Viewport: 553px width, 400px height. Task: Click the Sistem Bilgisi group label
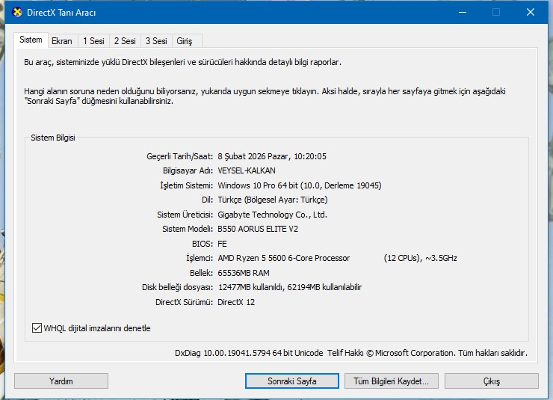click(53, 138)
